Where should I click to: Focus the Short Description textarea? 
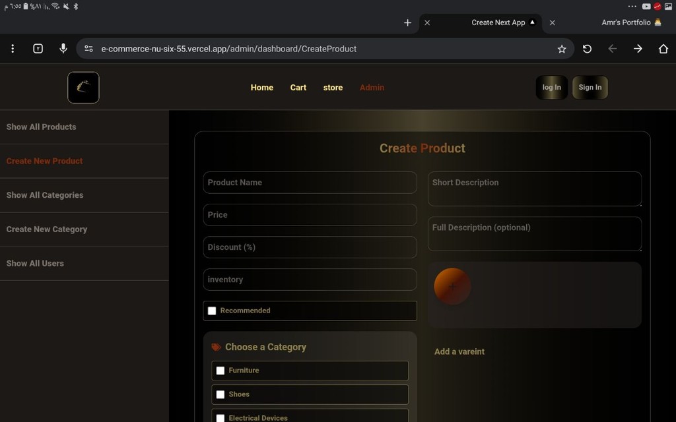pyautogui.click(x=535, y=189)
